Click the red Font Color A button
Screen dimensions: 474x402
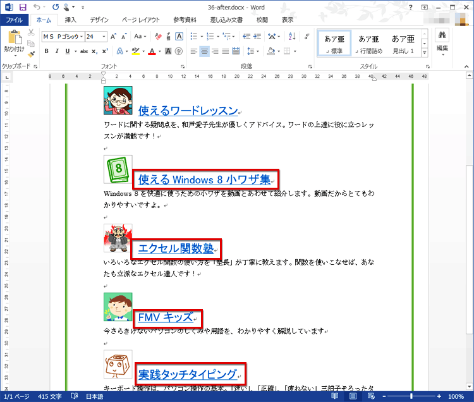click(152, 51)
